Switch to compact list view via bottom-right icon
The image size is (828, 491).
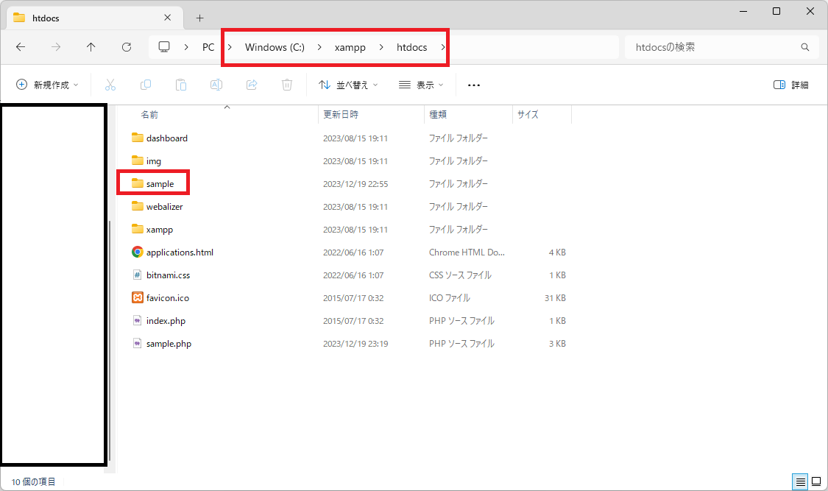(x=800, y=481)
